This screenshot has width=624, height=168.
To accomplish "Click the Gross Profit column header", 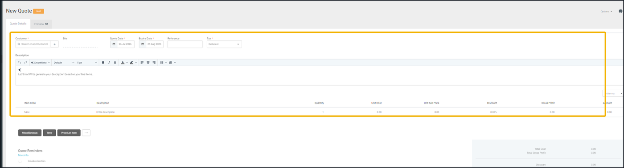I will [548, 103].
